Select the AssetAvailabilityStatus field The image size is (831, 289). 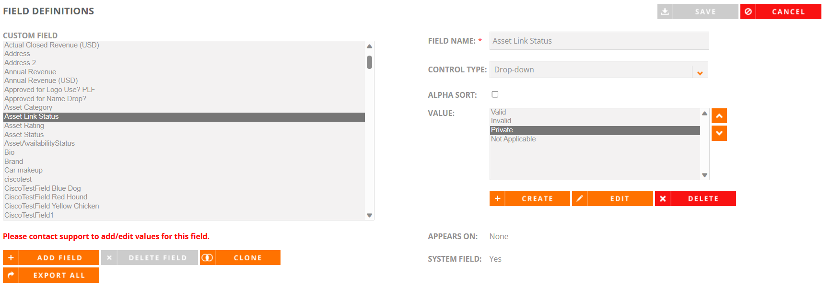point(184,143)
